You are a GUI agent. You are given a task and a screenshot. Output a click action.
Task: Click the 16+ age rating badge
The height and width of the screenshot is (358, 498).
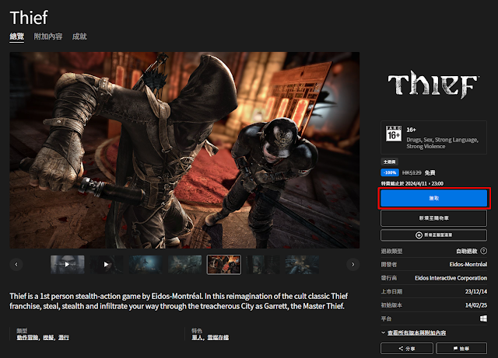tap(394, 134)
